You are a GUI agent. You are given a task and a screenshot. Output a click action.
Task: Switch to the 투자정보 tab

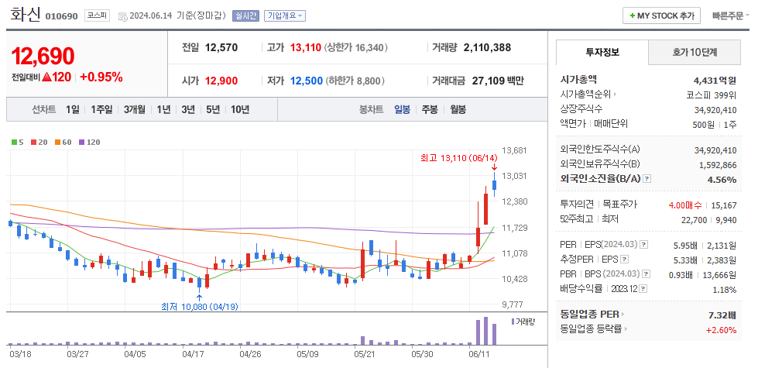602,52
